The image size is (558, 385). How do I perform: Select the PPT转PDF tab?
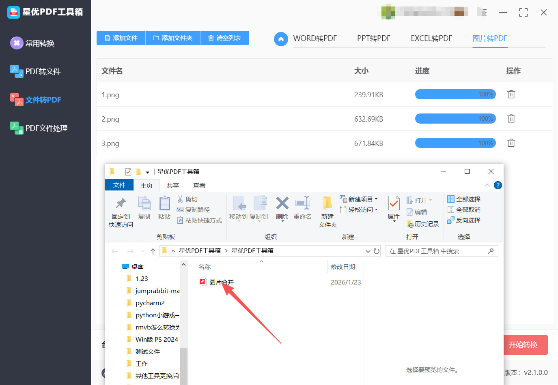pyautogui.click(x=374, y=38)
